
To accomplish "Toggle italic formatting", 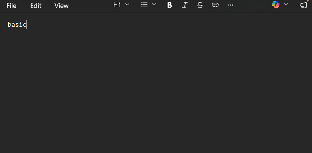I will (x=185, y=5).
